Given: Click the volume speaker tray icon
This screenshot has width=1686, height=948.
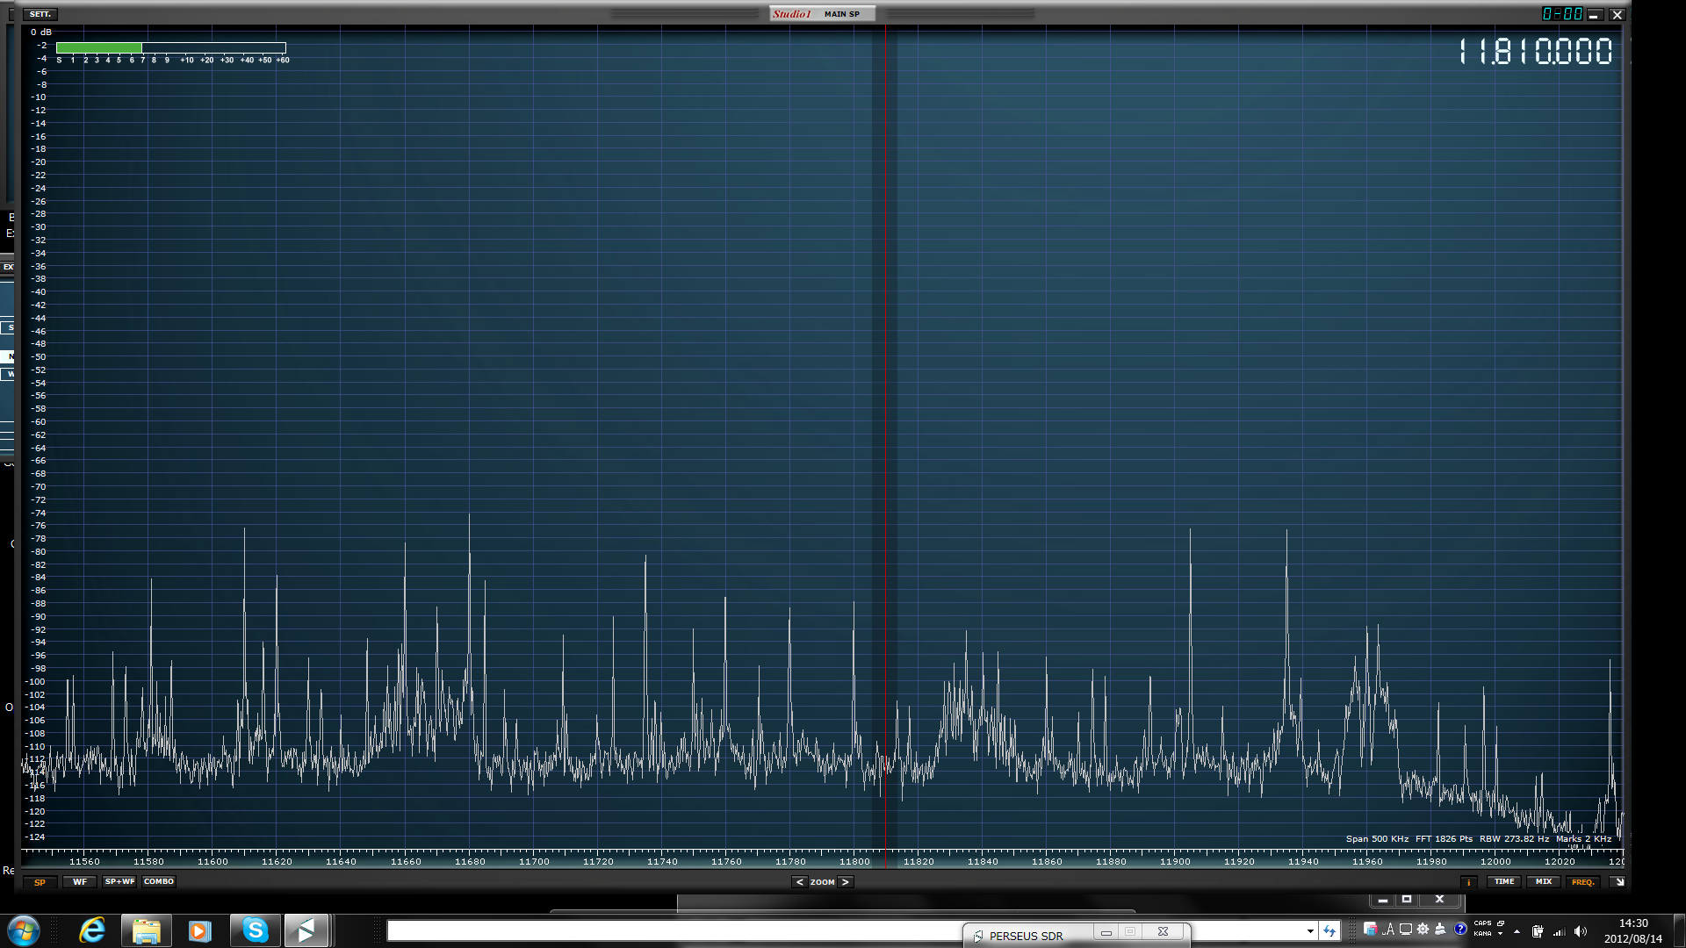Looking at the screenshot, I should point(1581,931).
